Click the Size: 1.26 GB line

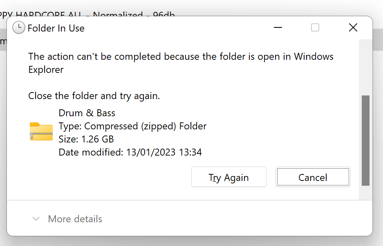click(86, 139)
